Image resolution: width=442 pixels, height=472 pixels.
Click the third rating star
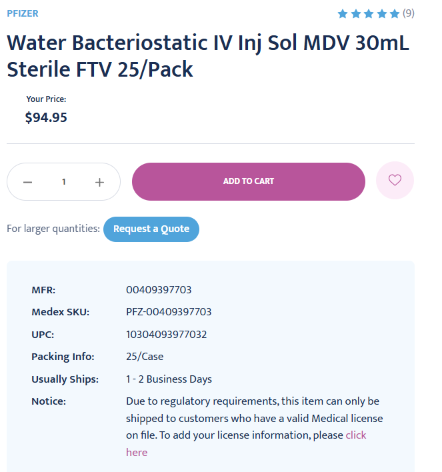(369, 13)
